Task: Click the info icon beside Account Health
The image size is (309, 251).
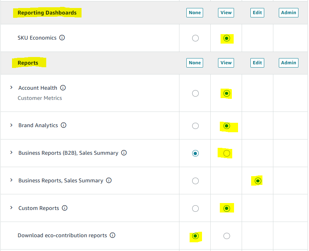Action: pos(63,88)
